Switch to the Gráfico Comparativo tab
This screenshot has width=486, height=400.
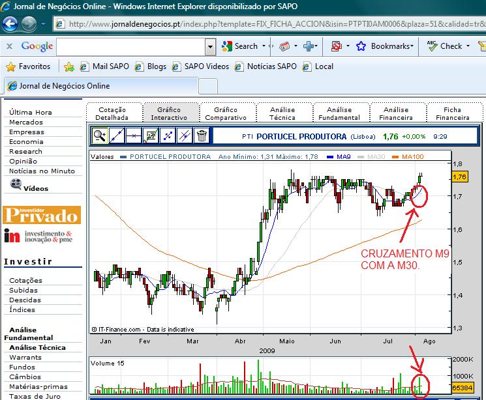coord(226,113)
